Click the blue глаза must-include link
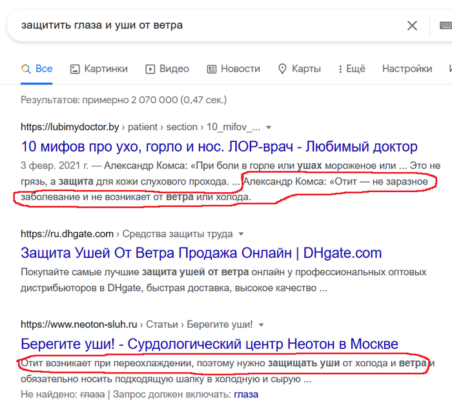Screen dimensions: 452x405 coord(246,394)
